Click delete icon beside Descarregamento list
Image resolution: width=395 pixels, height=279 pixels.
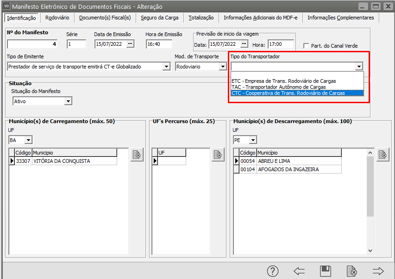click(x=383, y=155)
